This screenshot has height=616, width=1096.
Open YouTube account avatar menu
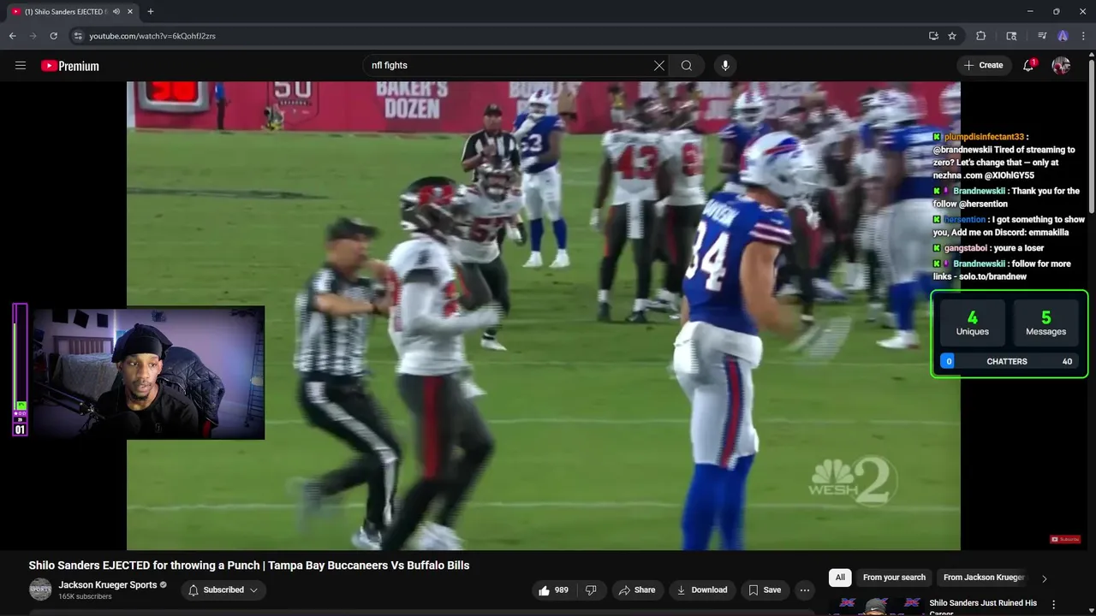(1061, 65)
